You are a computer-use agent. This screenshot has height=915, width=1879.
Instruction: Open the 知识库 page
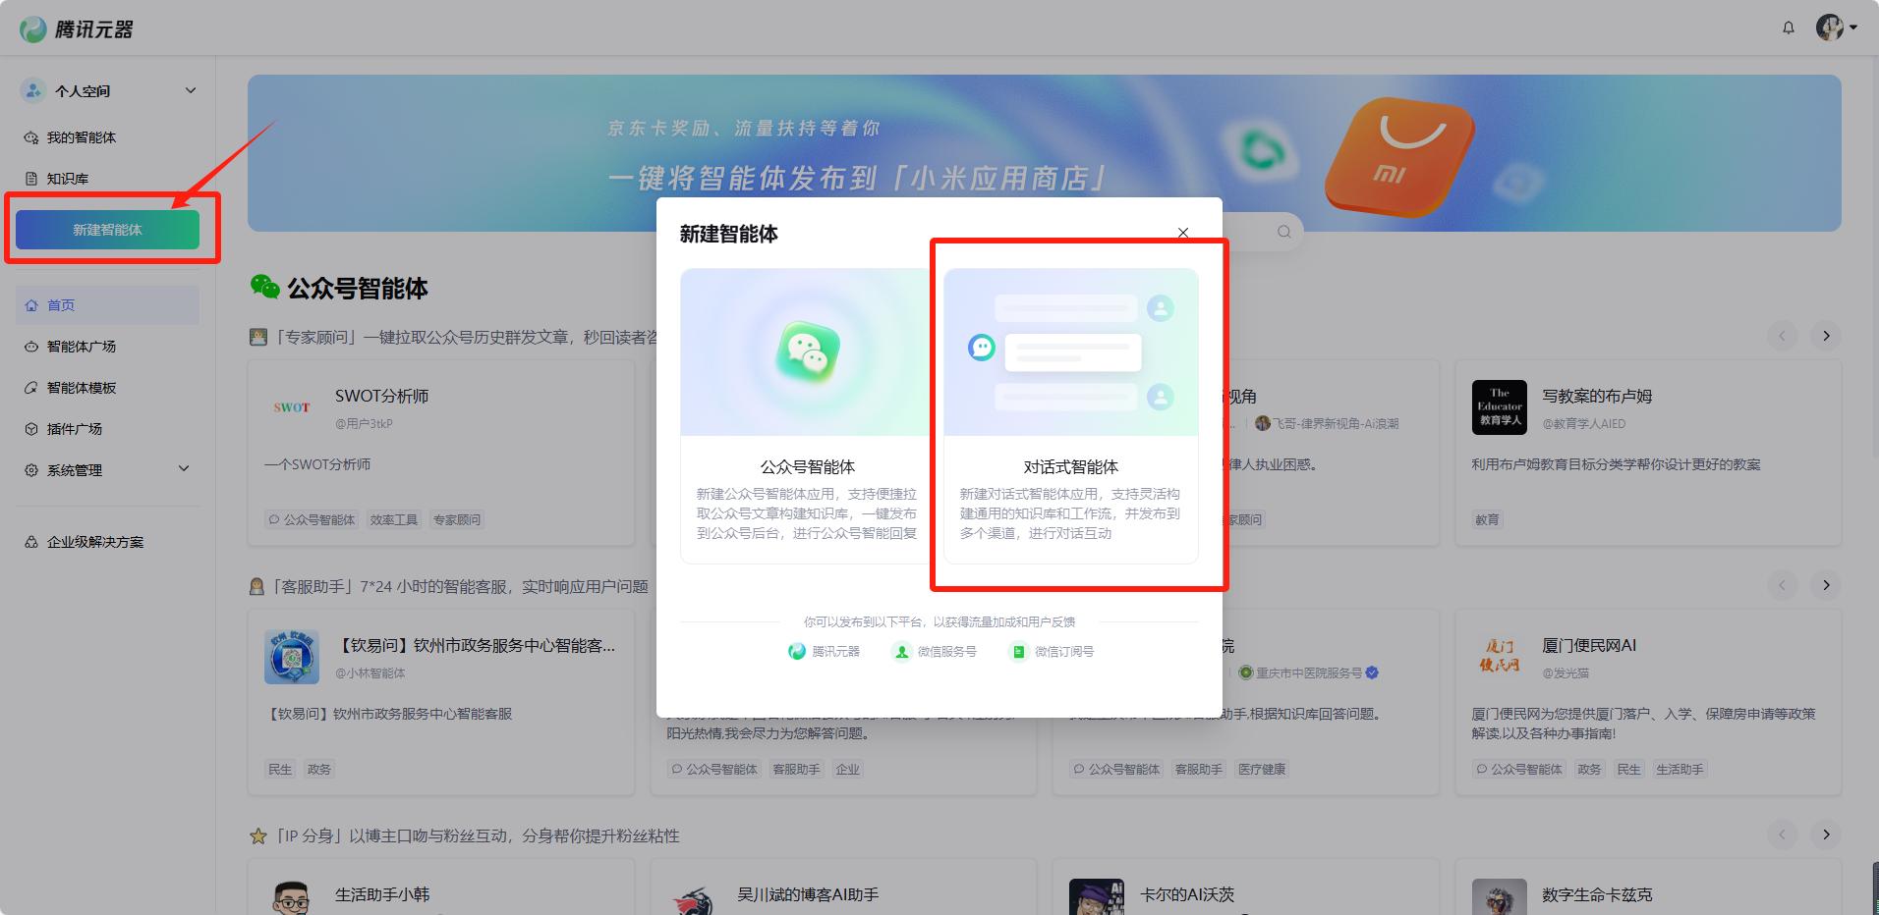pyautogui.click(x=69, y=178)
